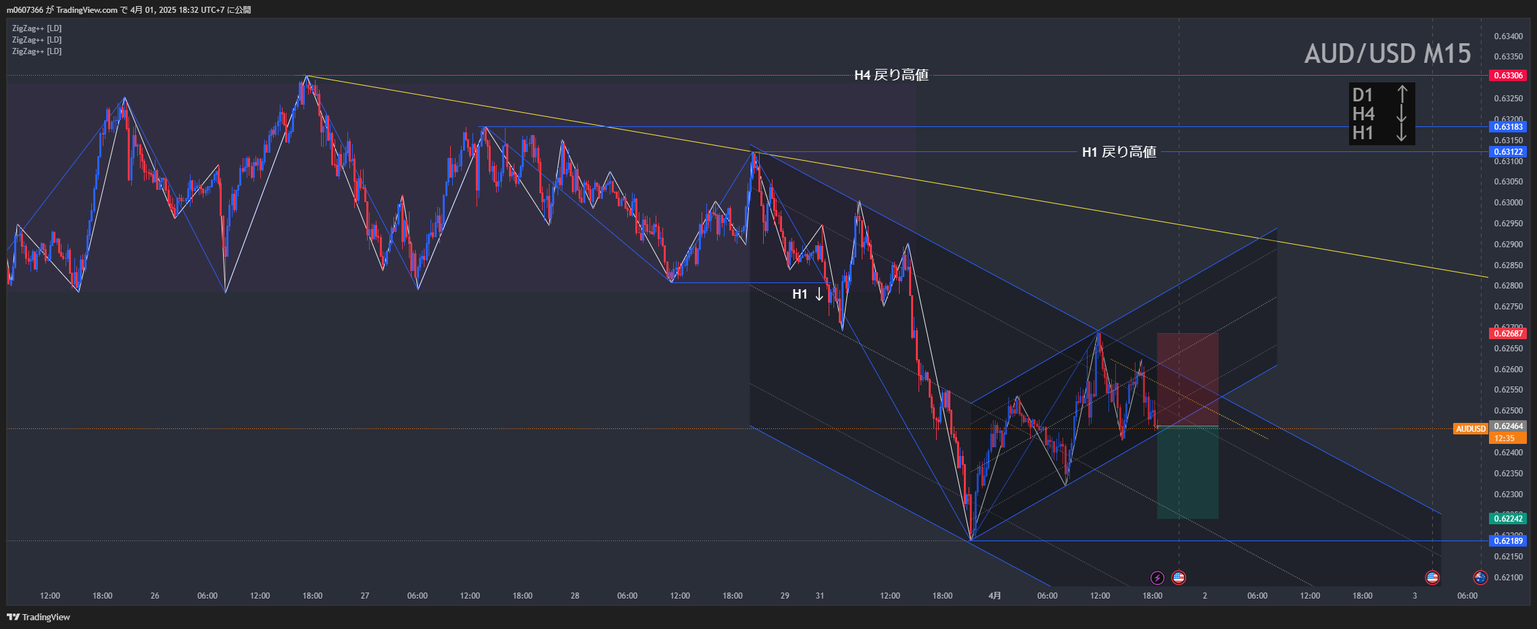Image resolution: width=1537 pixels, height=629 pixels.
Task: Click the 0.62500 price axis tick
Action: click(x=1508, y=411)
